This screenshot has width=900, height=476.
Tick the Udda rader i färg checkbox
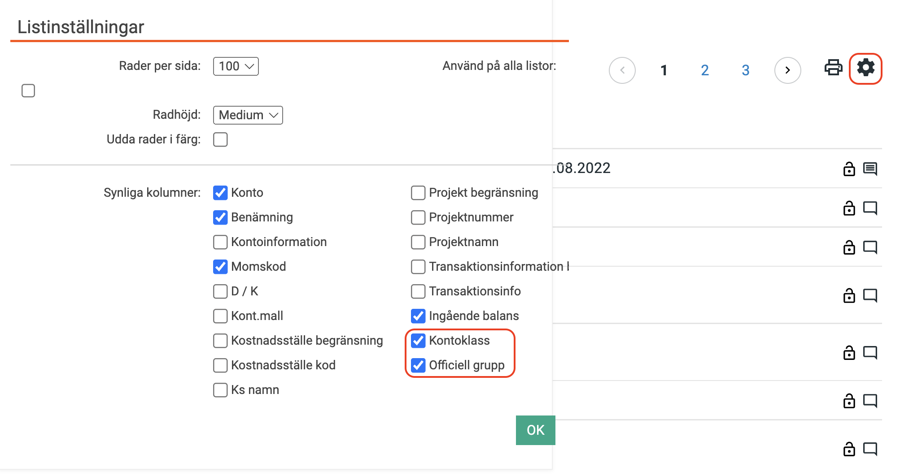pyautogui.click(x=220, y=139)
